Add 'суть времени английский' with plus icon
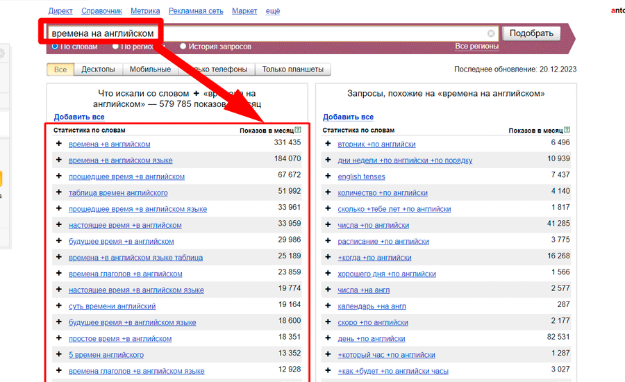The height and width of the screenshot is (382, 625). point(59,306)
